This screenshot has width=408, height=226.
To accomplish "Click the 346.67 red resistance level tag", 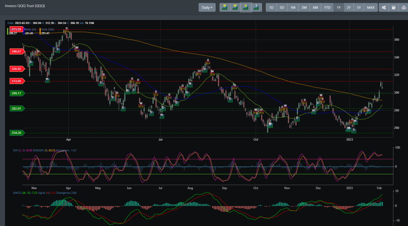I will pos(16,51).
